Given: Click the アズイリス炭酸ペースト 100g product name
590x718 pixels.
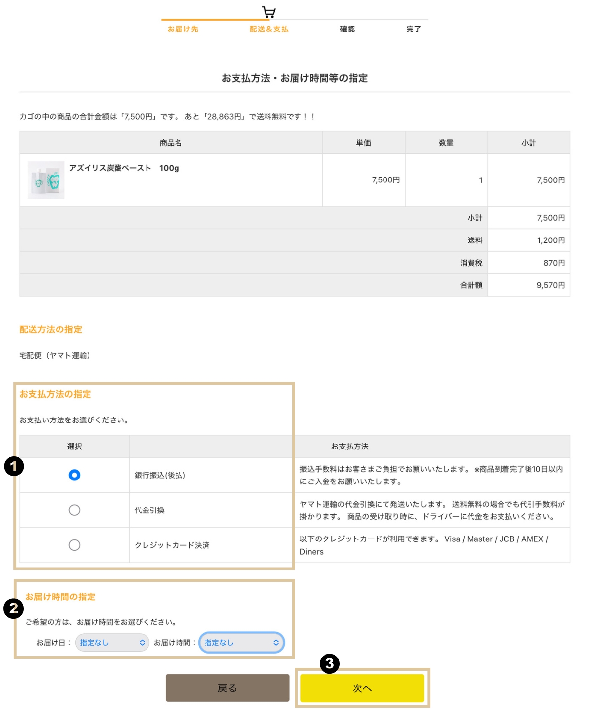Looking at the screenshot, I should coord(124,168).
